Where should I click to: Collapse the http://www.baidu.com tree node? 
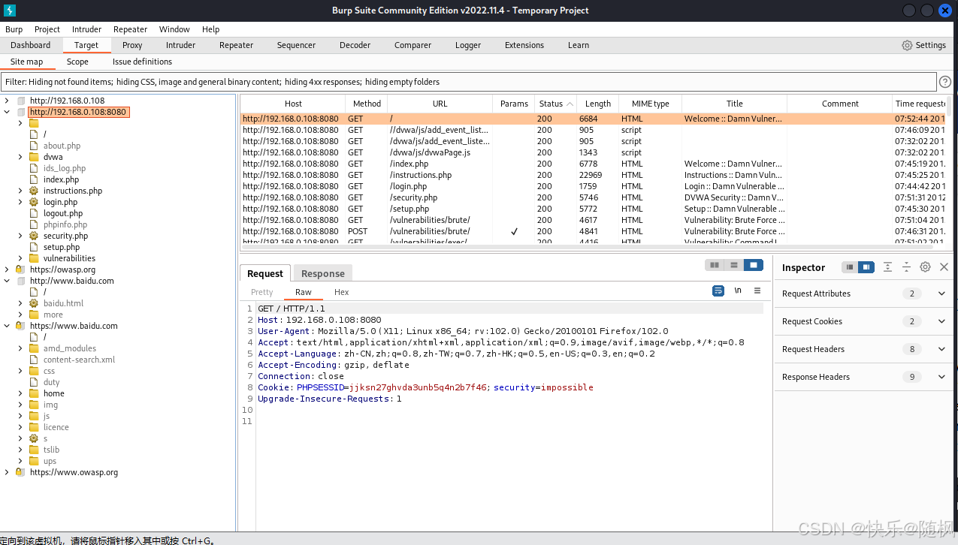pyautogui.click(x=7, y=281)
